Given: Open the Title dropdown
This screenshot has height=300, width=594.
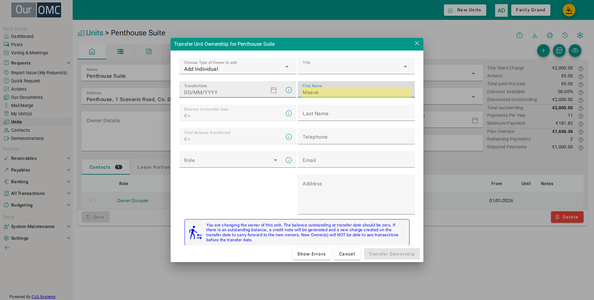Looking at the screenshot, I should (x=356, y=66).
